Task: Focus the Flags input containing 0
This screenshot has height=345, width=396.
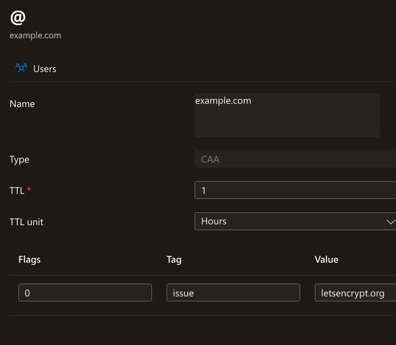Action: click(x=85, y=292)
